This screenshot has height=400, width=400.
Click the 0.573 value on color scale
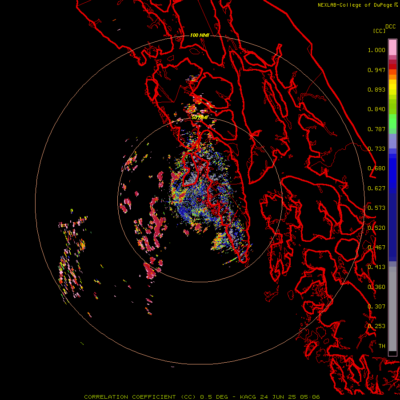click(376, 208)
